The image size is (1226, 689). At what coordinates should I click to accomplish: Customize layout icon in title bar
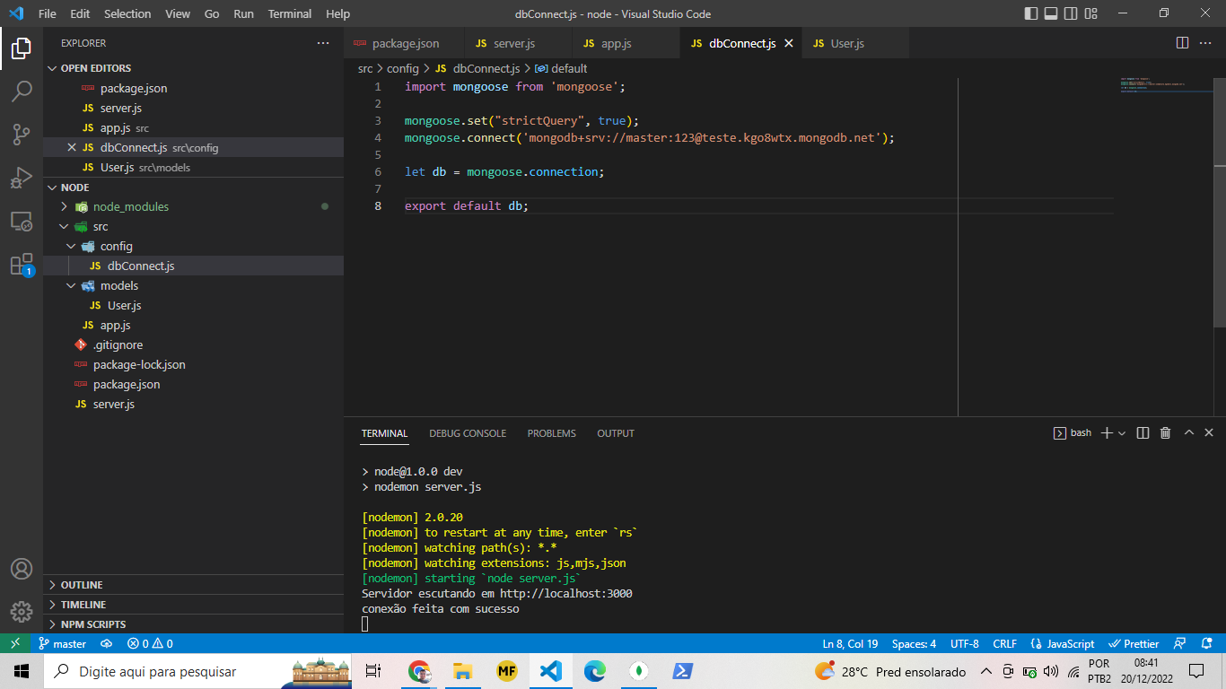[1090, 13]
